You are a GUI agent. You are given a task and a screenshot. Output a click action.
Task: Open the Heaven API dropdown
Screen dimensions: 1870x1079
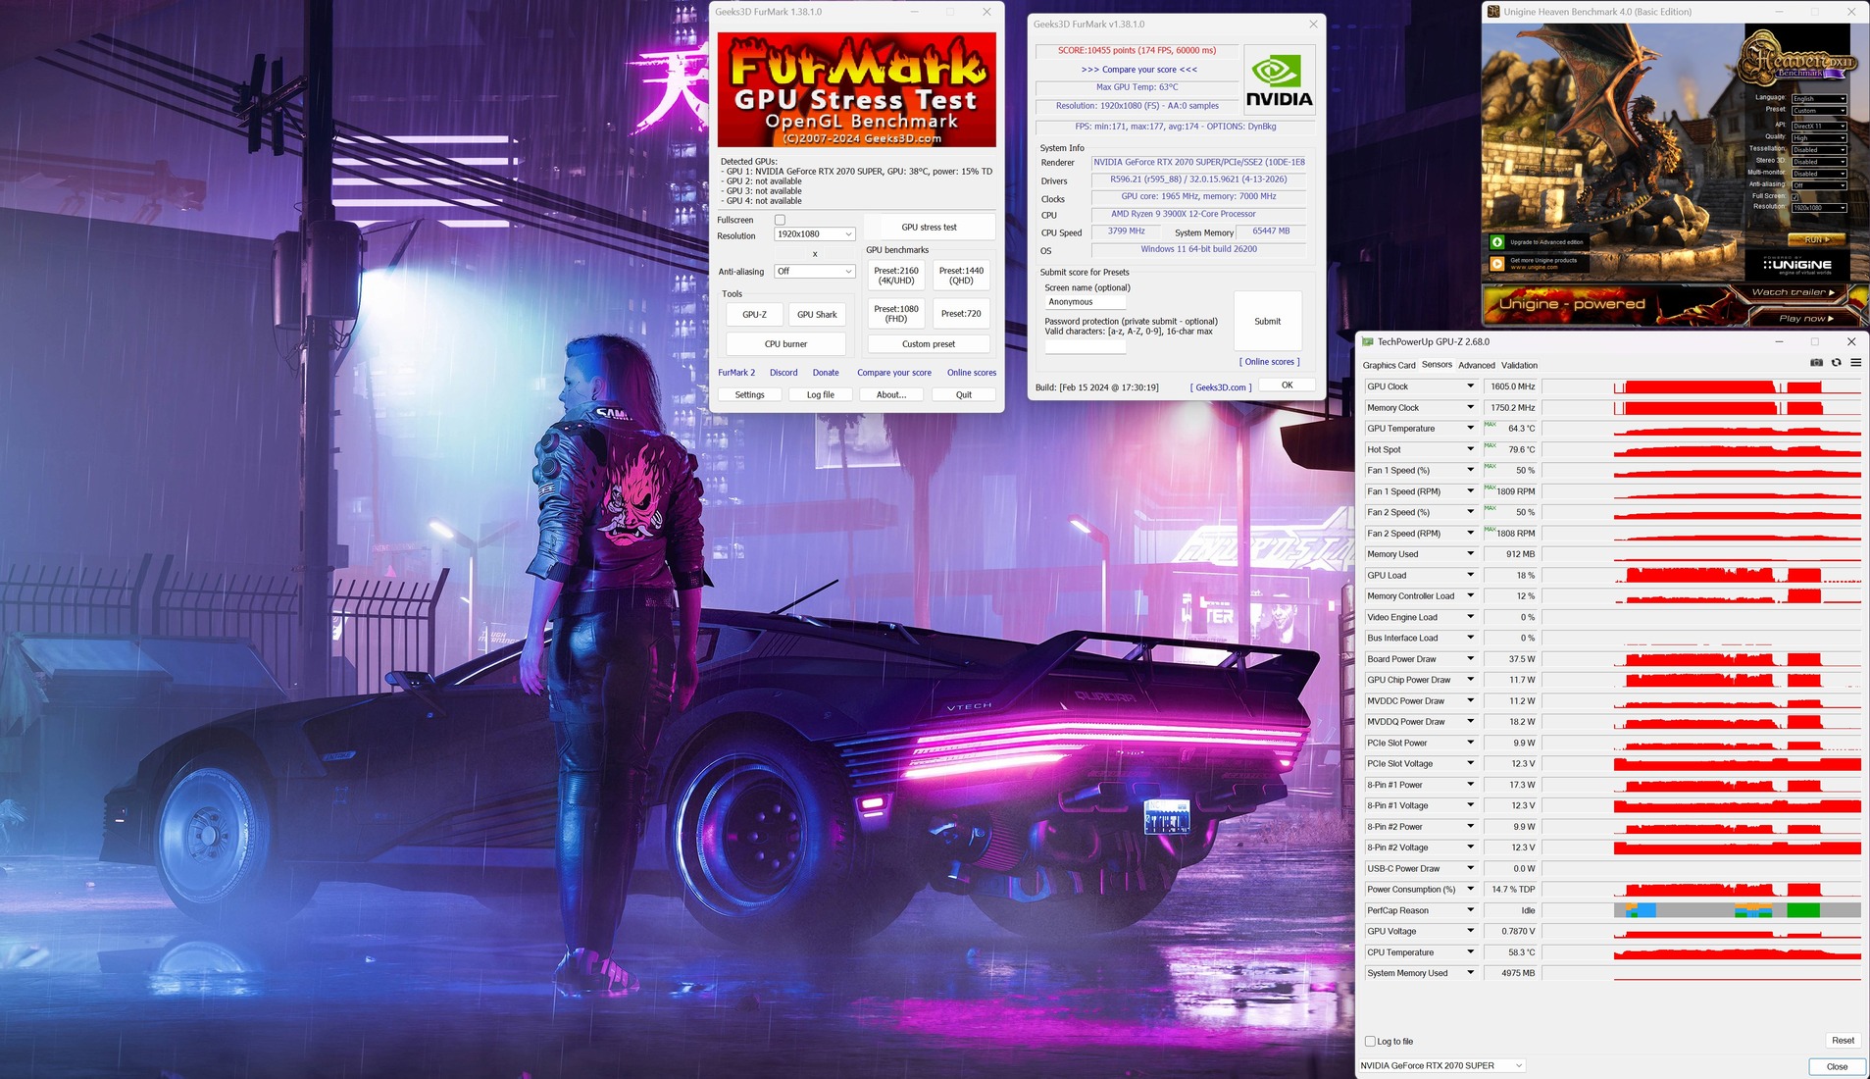(1819, 126)
